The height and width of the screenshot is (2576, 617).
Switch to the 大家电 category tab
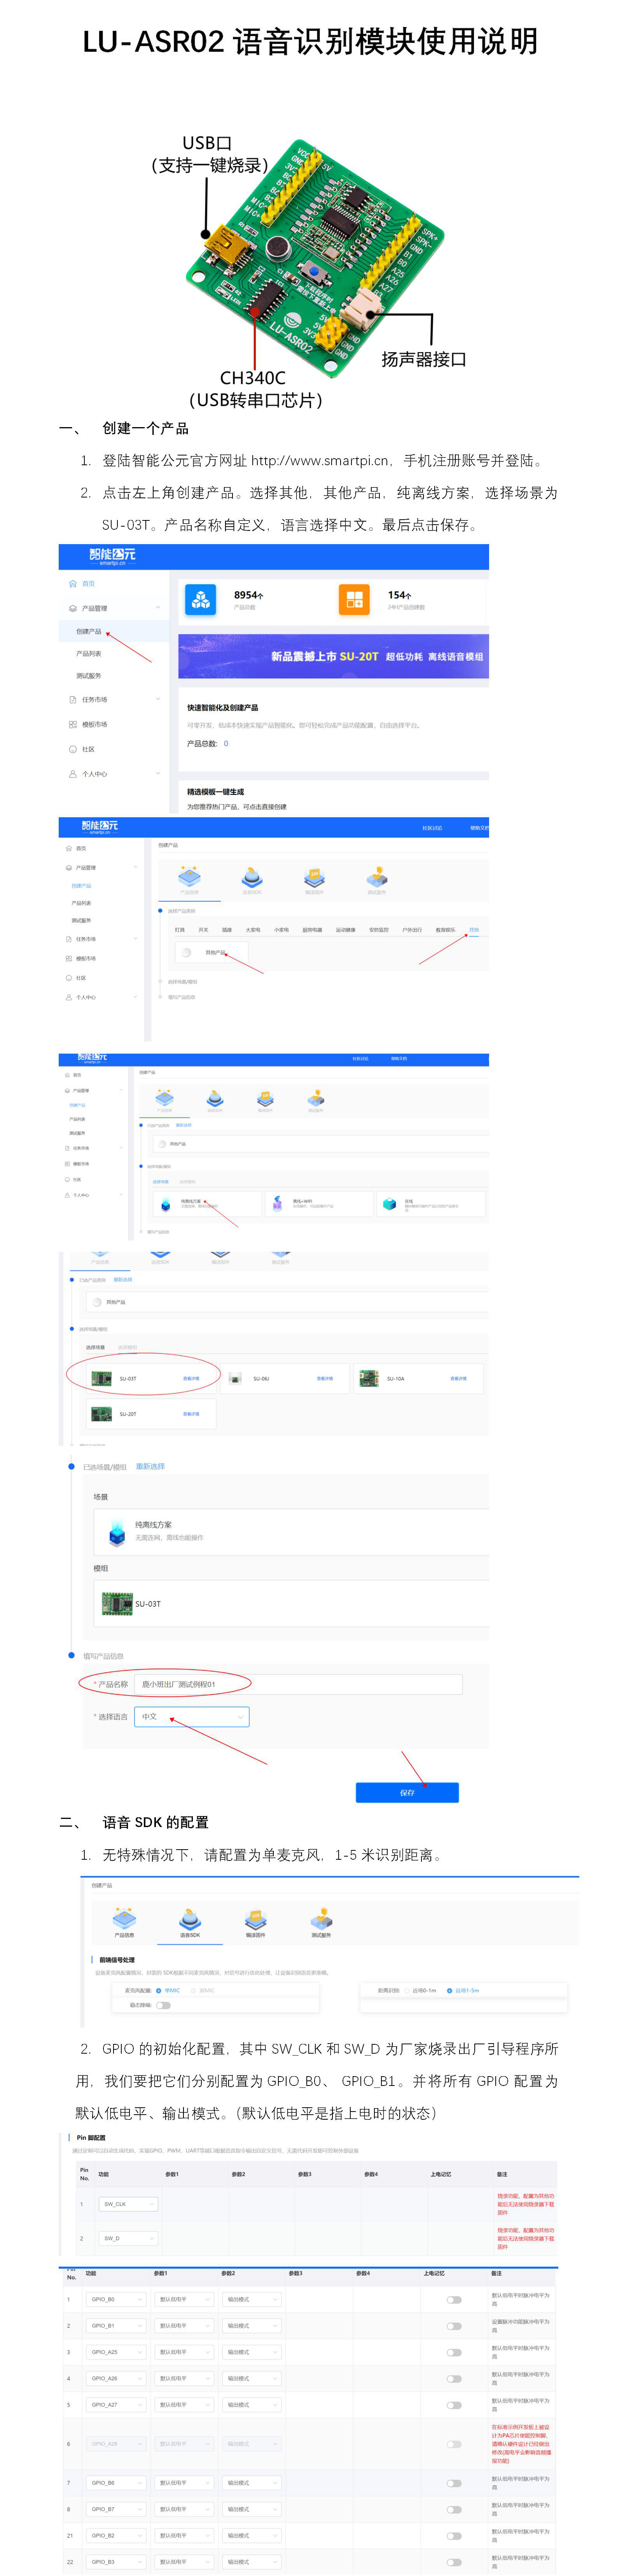click(253, 930)
